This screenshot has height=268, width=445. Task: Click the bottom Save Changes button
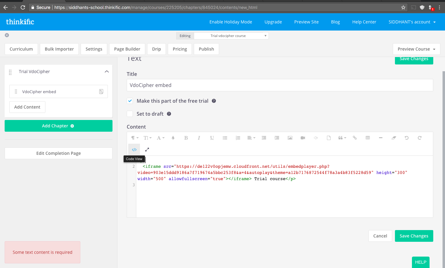tap(414, 236)
